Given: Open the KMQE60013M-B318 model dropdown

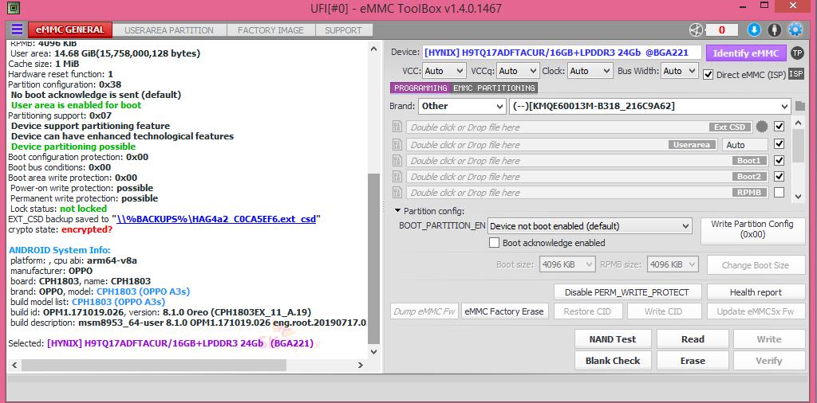Looking at the screenshot, I should [x=649, y=106].
